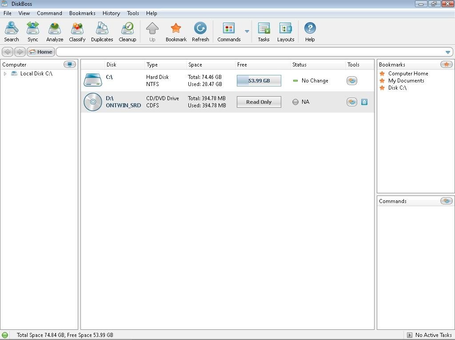Launch the Cleanup tool
The image size is (455, 340).
128,32
